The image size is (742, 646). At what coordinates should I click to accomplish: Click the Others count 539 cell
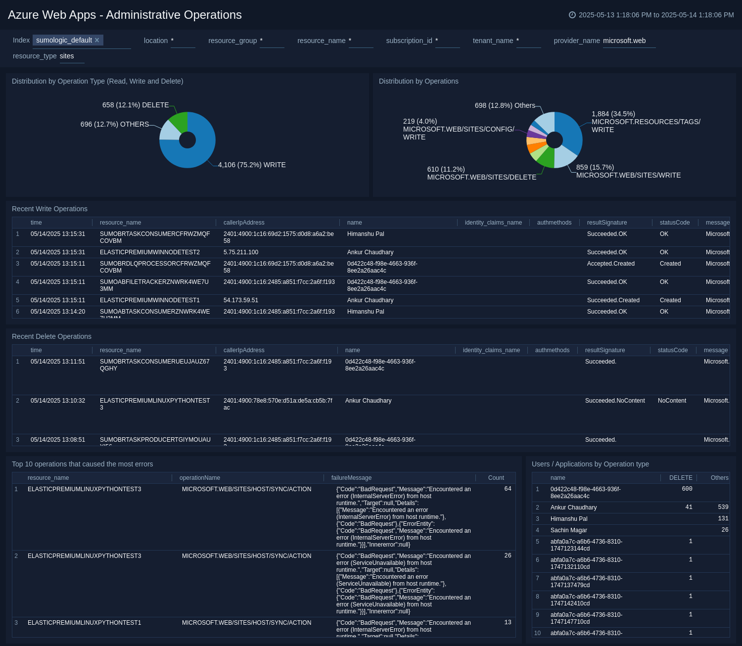click(723, 507)
